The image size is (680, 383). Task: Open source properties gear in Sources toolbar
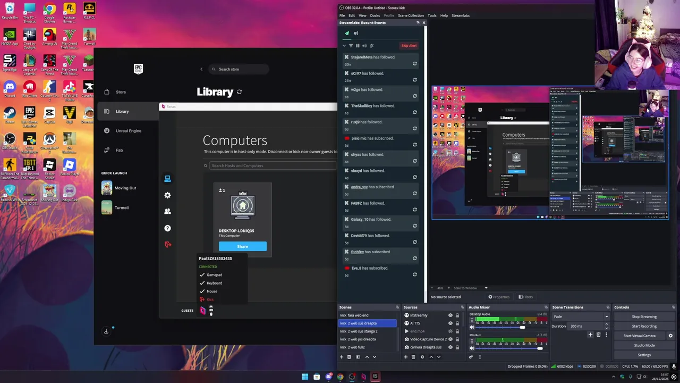(422, 357)
